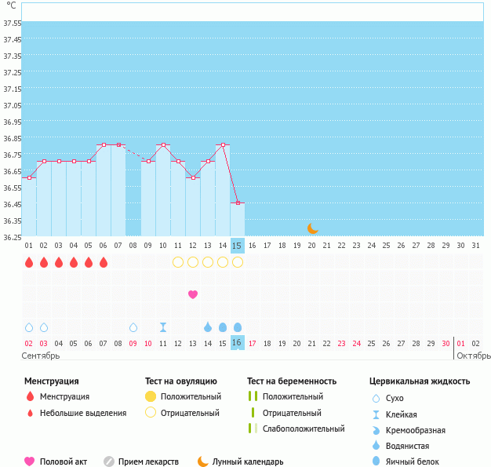Viewport: 491px width, 467px height.
Task: Select the menstruation drop on cycle day 06
Action: [x=104, y=262]
